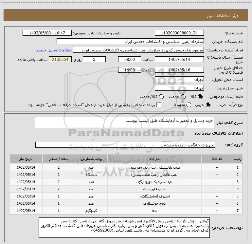Click the price validity time 16:00 field

130,70
